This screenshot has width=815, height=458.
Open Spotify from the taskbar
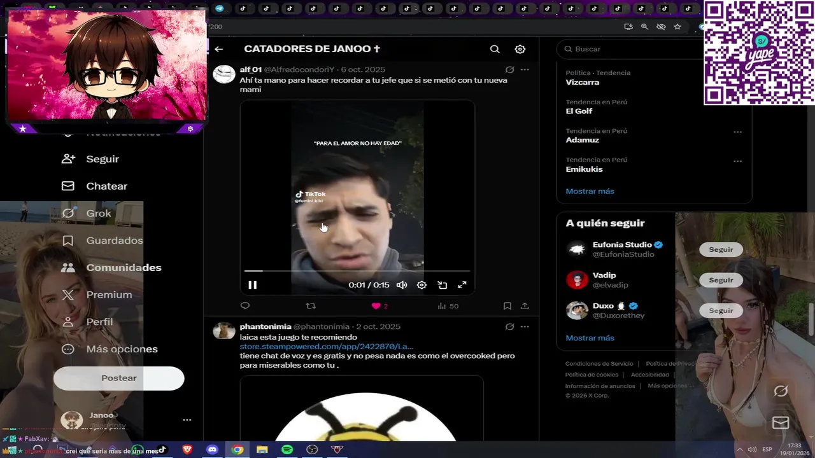point(287,450)
